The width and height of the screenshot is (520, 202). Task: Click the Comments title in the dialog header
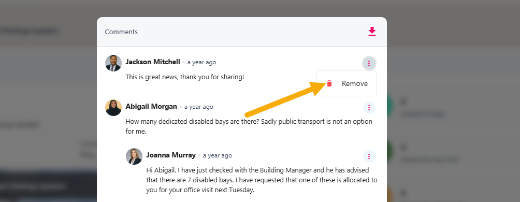(x=121, y=32)
